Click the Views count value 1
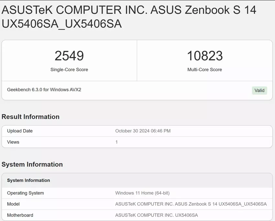 click(x=116, y=142)
